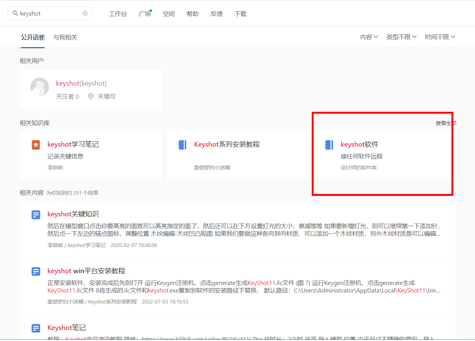Go to the 空间 page
This screenshot has height=341, width=475.
169,14
